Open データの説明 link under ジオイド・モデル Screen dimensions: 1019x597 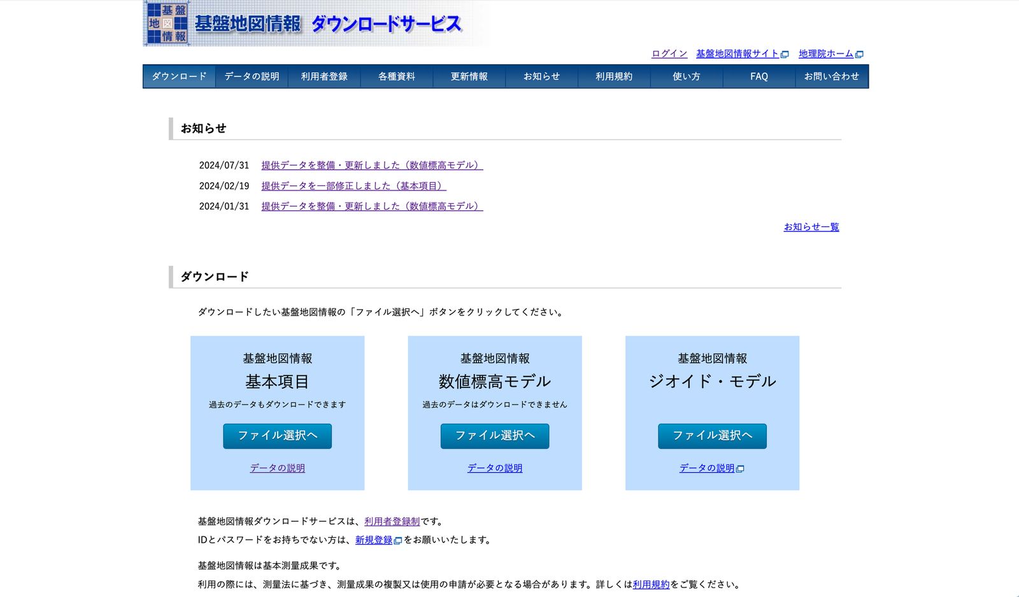click(x=707, y=468)
